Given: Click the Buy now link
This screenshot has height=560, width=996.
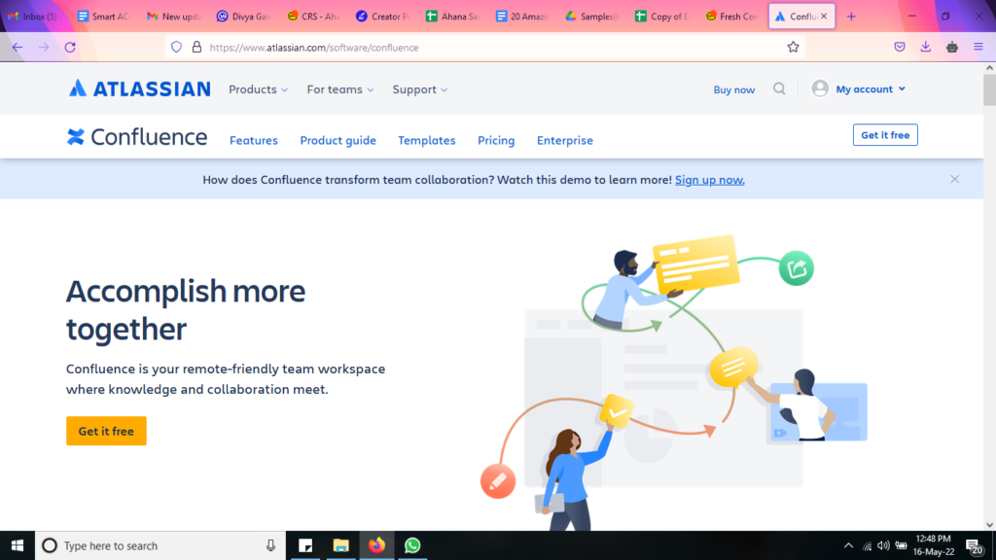Looking at the screenshot, I should (733, 89).
